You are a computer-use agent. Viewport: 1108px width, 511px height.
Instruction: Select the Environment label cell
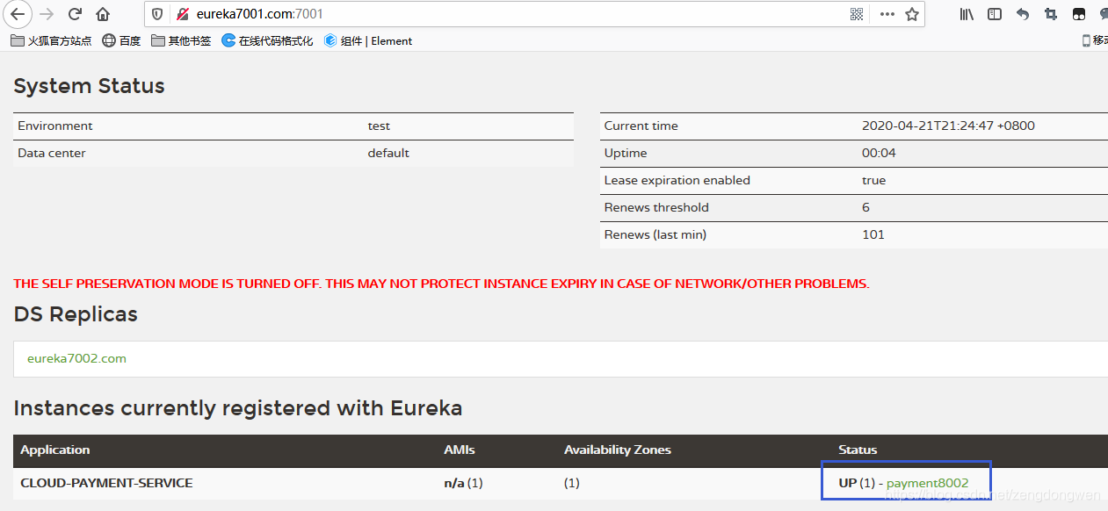[x=55, y=126]
